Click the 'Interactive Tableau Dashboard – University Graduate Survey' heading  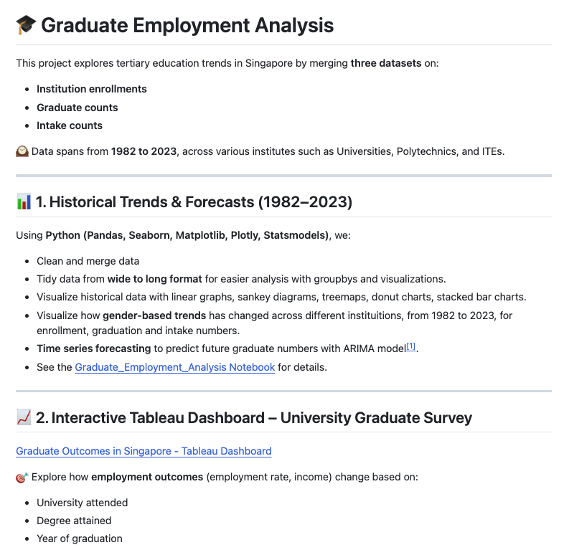coord(253,417)
